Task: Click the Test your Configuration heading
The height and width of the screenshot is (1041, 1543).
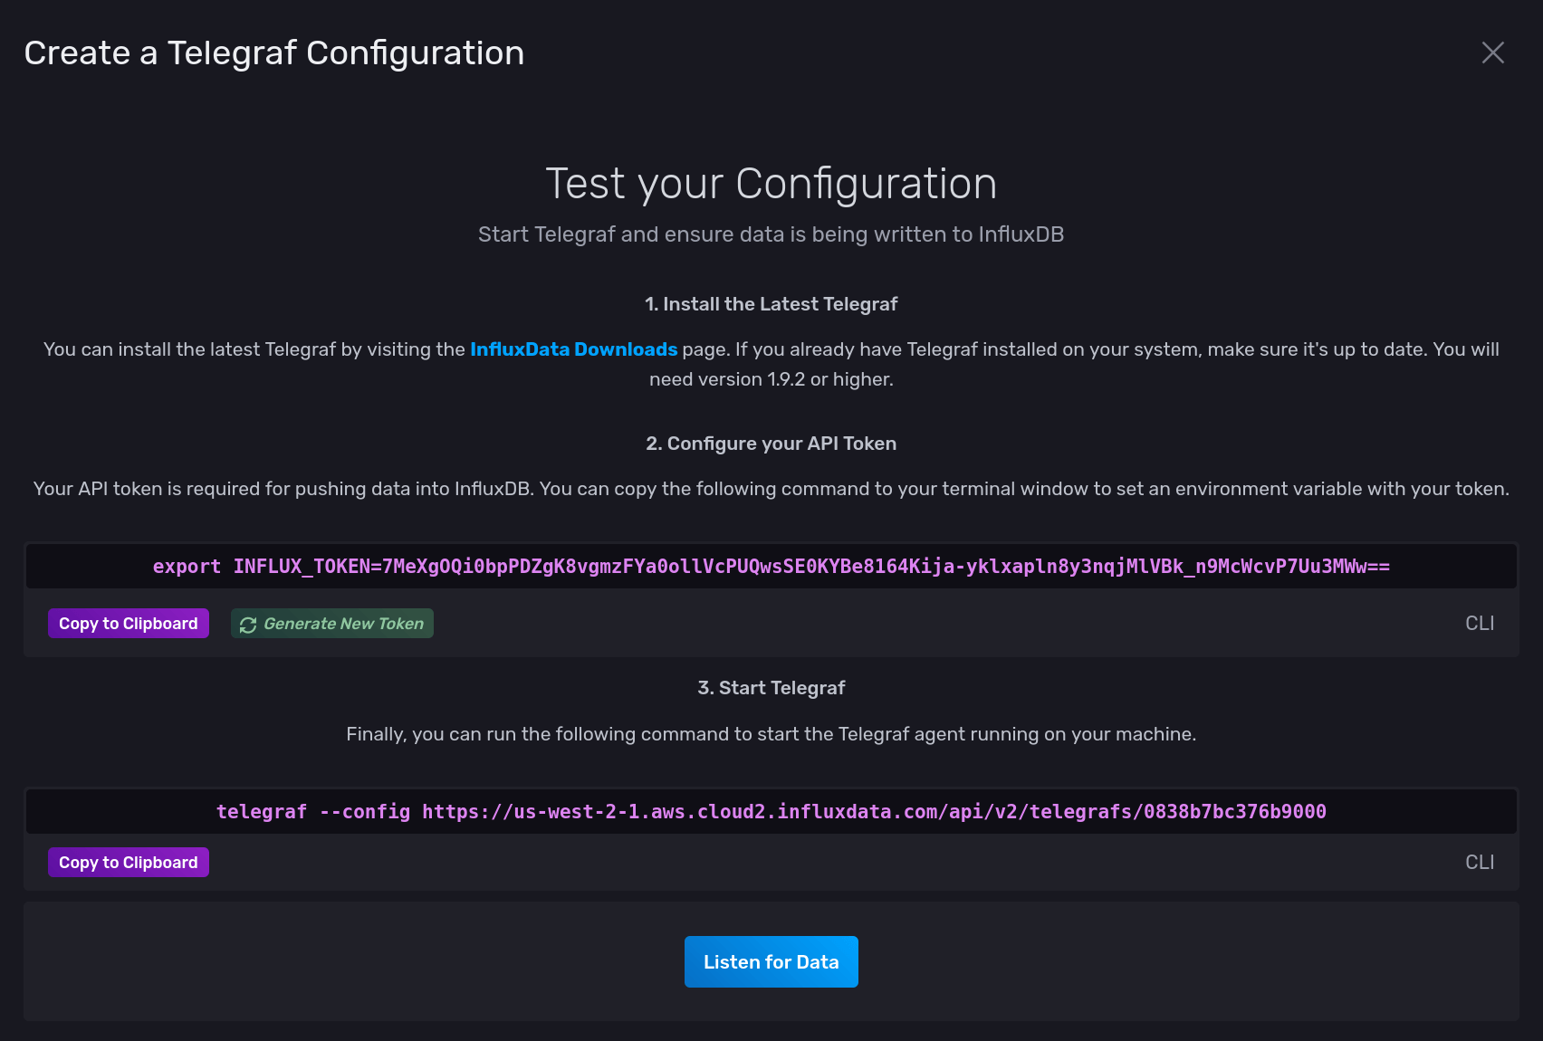Action: click(771, 184)
